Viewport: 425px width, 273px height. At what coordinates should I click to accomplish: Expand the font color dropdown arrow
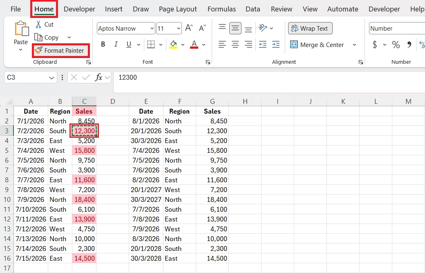(x=204, y=45)
